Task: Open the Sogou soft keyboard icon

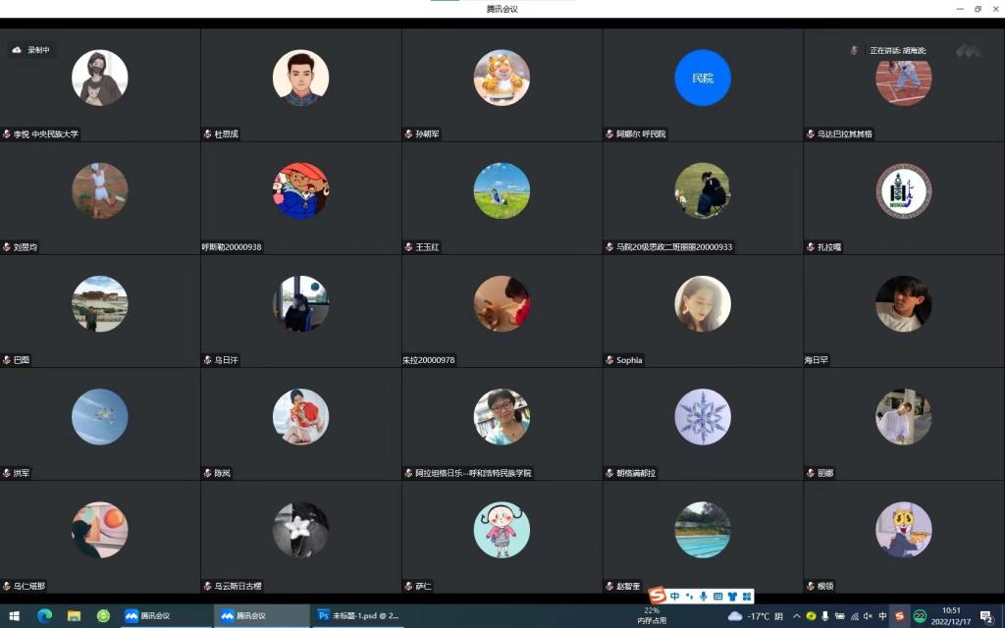Action: click(x=717, y=596)
